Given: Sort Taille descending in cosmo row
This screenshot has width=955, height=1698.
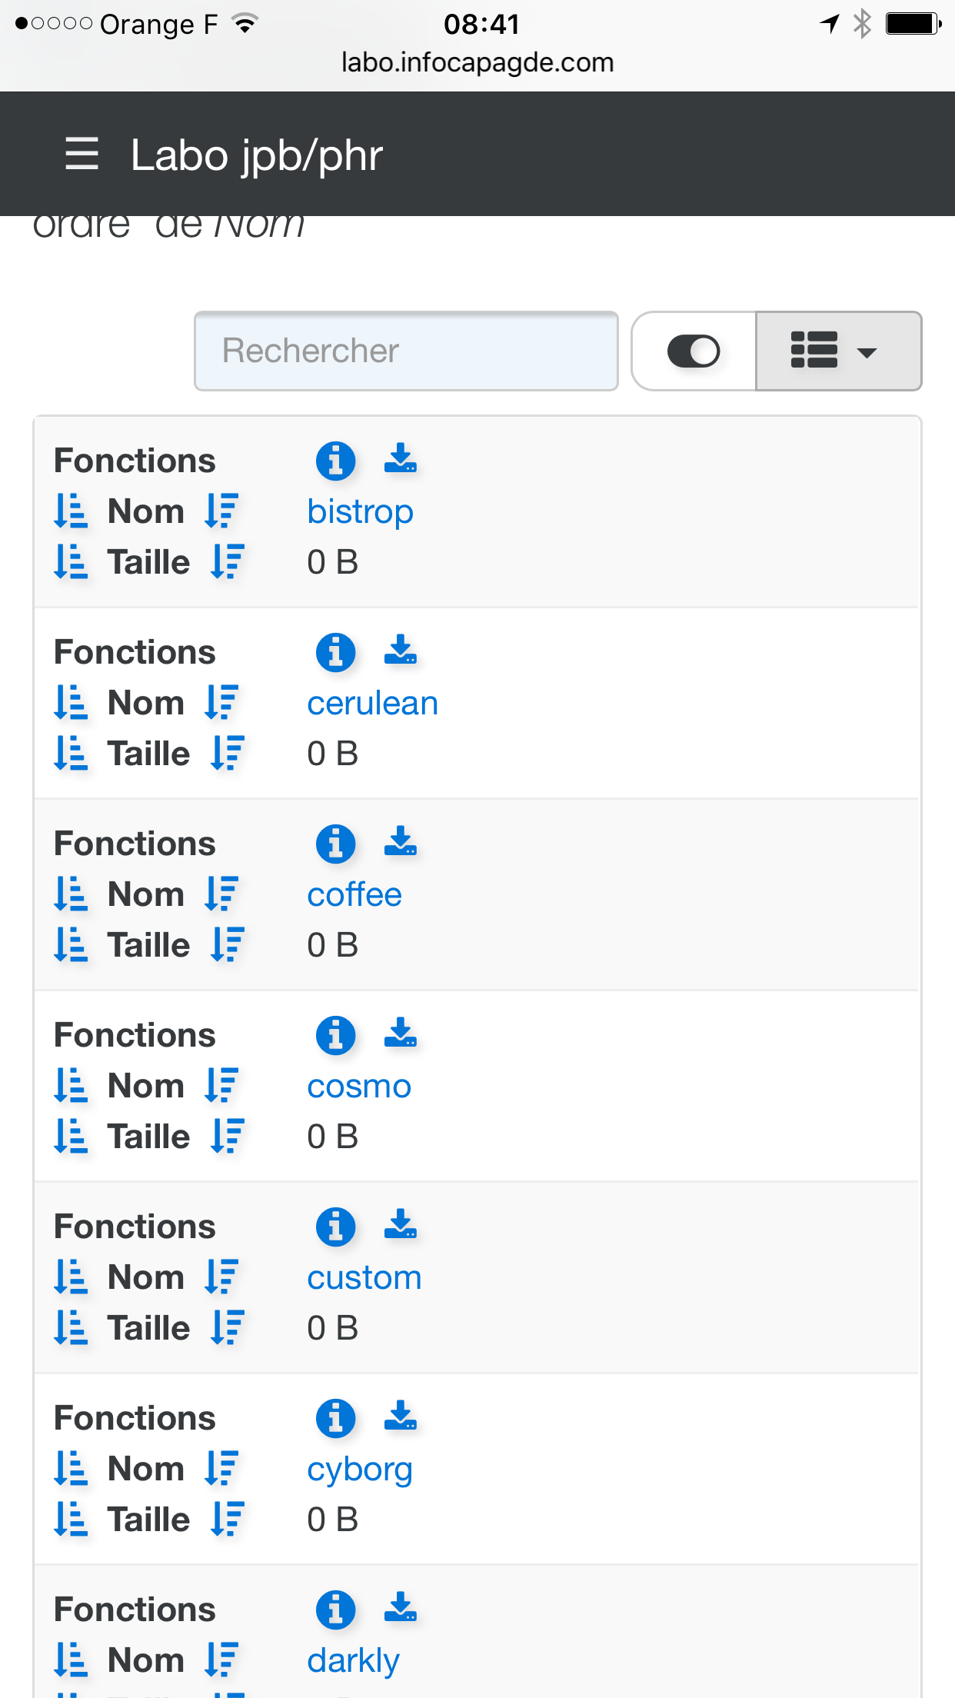Looking at the screenshot, I should 228,1137.
